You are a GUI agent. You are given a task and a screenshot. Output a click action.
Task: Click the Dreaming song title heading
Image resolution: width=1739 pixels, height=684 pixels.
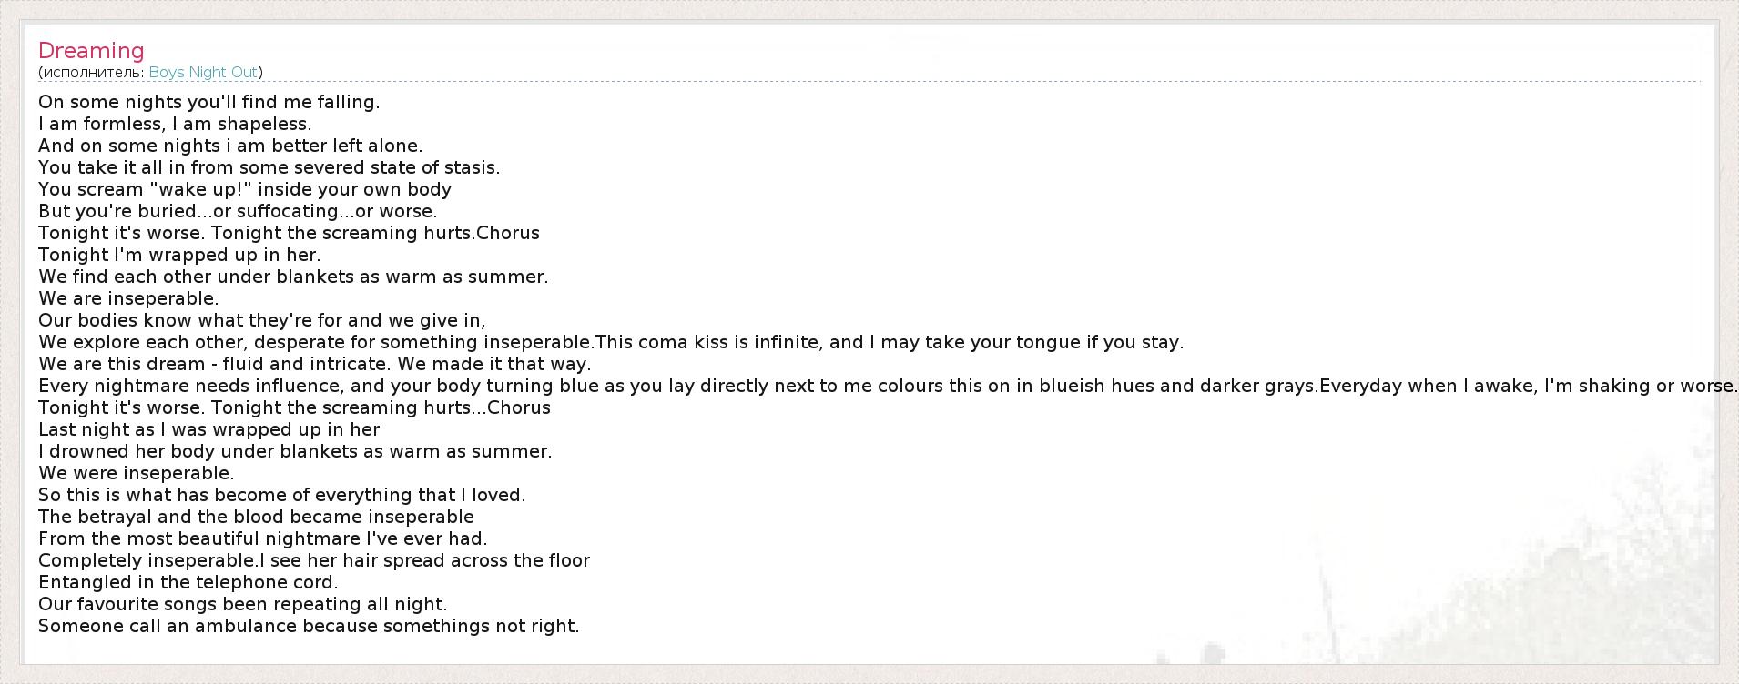click(91, 51)
